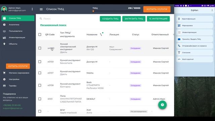Click the support email link in sidebar
215x121 pixels.
(13, 108)
